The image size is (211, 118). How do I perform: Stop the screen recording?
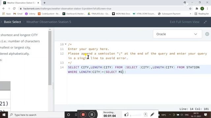(x=83, y=114)
